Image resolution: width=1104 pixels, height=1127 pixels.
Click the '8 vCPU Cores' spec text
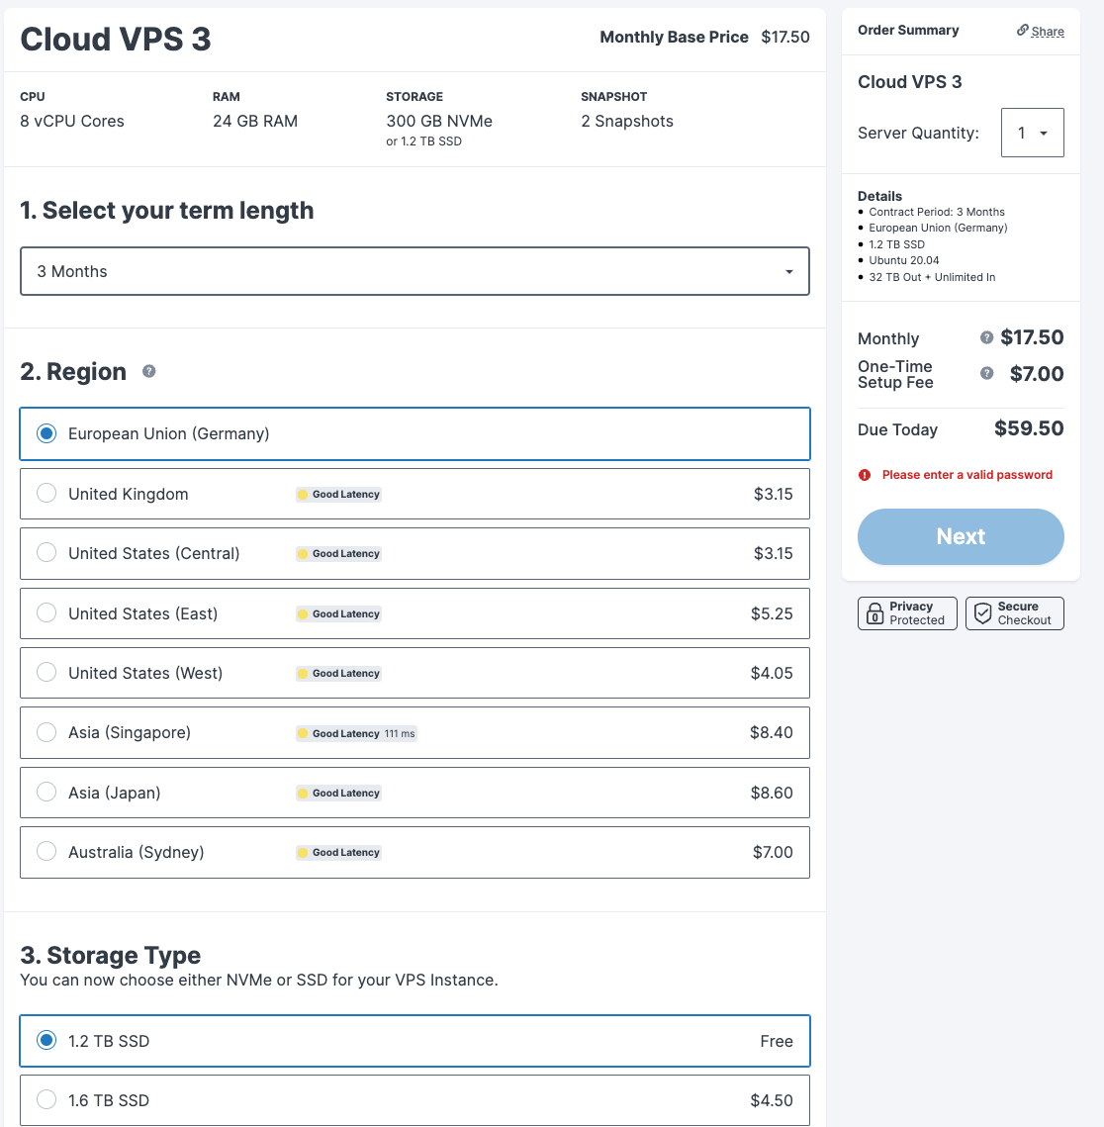[x=72, y=122]
